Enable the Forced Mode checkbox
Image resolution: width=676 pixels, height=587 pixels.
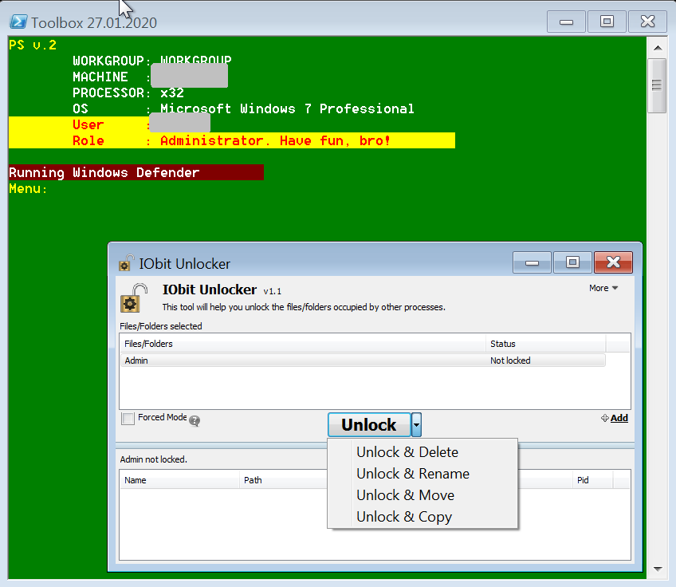pyautogui.click(x=128, y=419)
